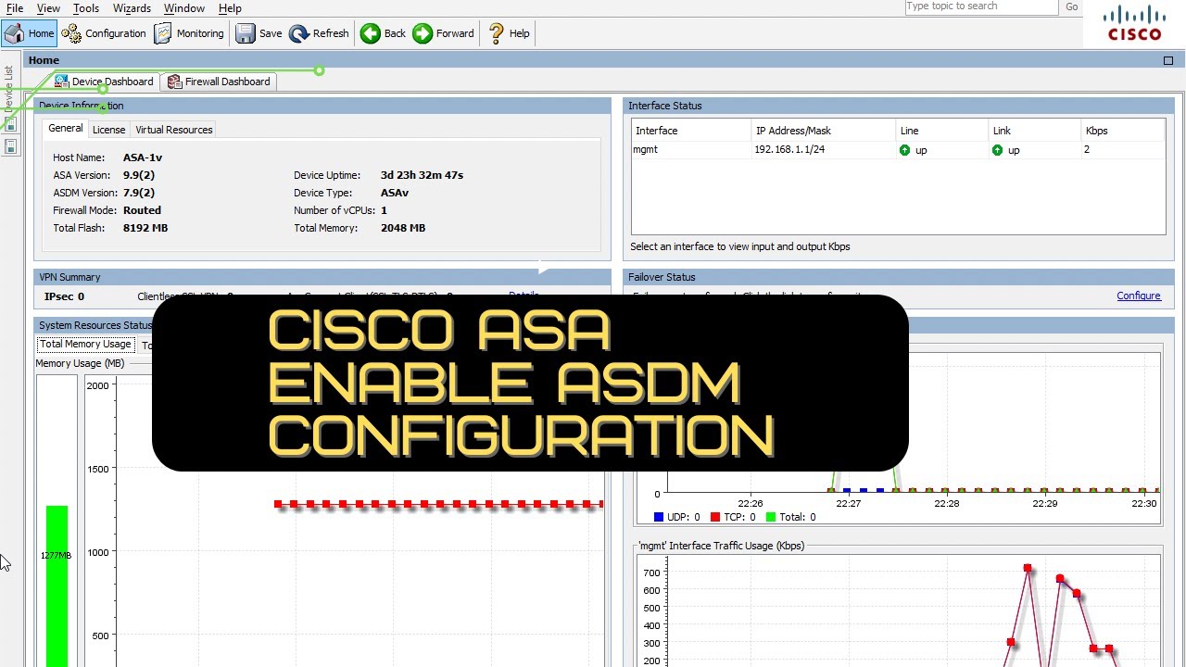Select the Total Memory Usage tab
Screen dimensions: 1186x667
pos(85,344)
